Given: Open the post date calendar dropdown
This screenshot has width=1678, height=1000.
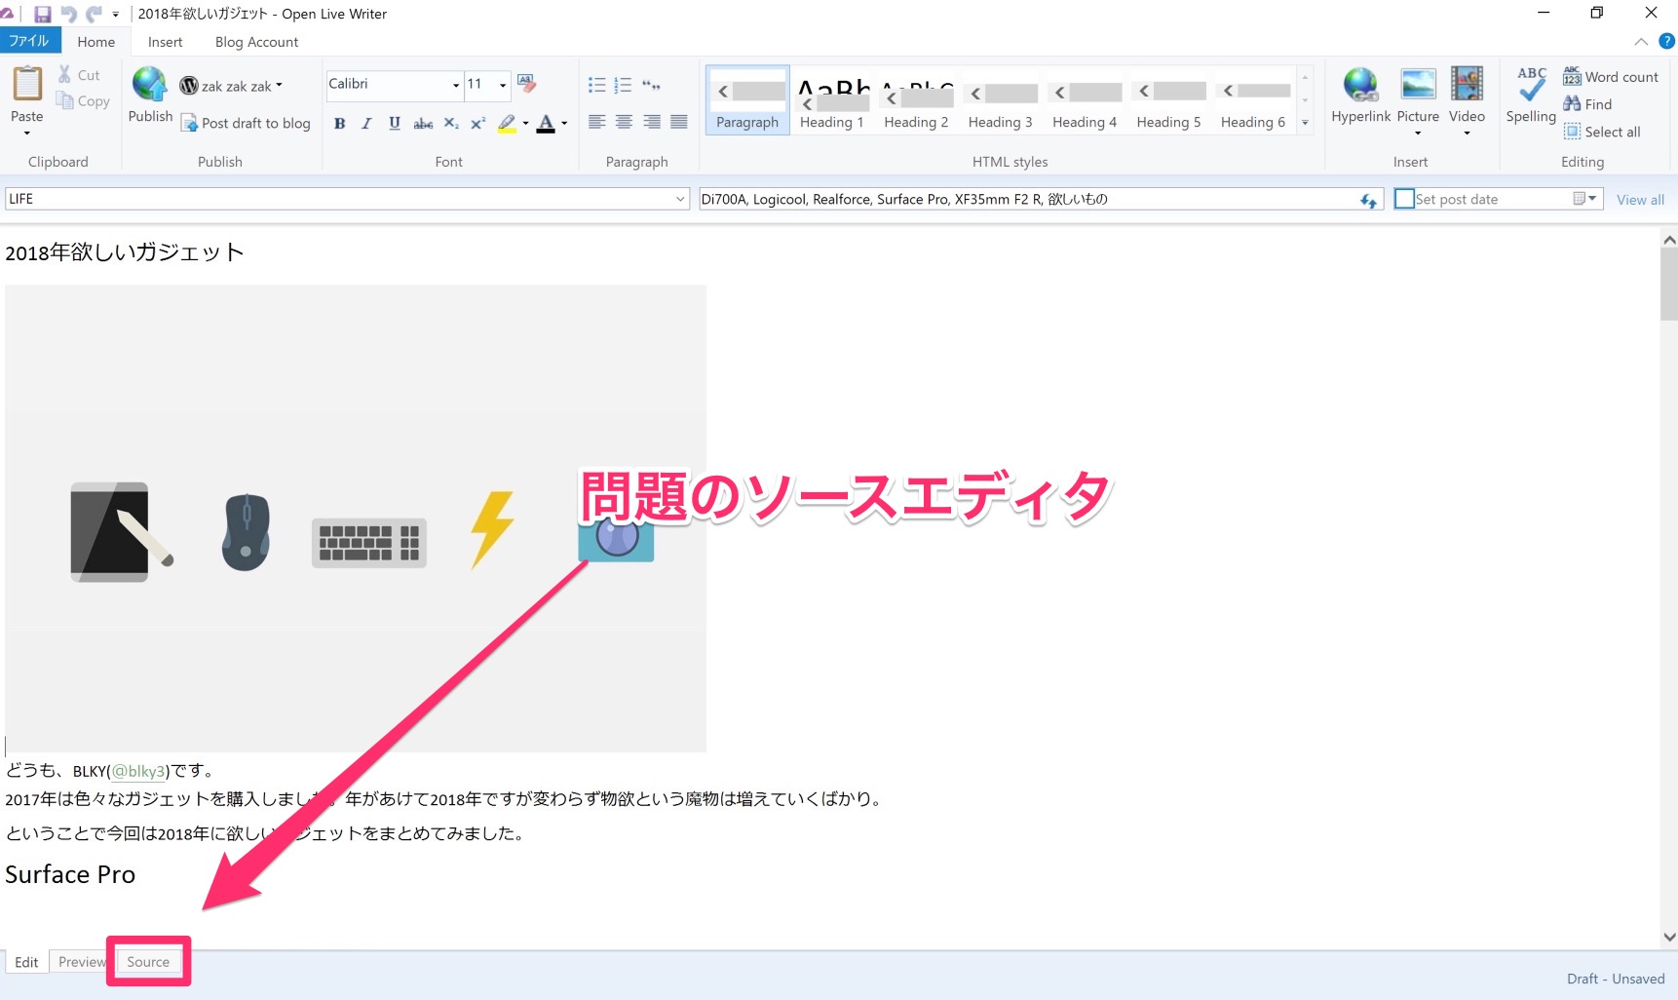Looking at the screenshot, I should (1585, 199).
